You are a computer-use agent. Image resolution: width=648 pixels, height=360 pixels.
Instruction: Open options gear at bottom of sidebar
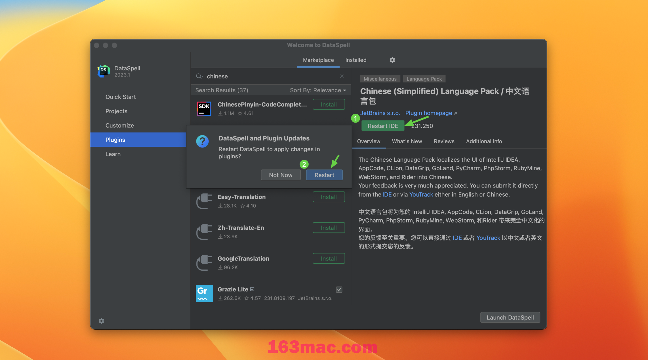point(101,321)
